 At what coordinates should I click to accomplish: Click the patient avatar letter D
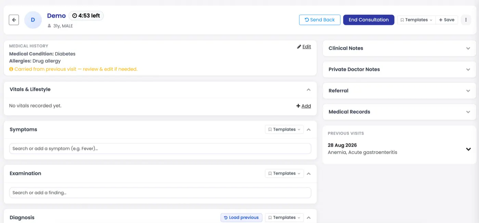(x=33, y=20)
